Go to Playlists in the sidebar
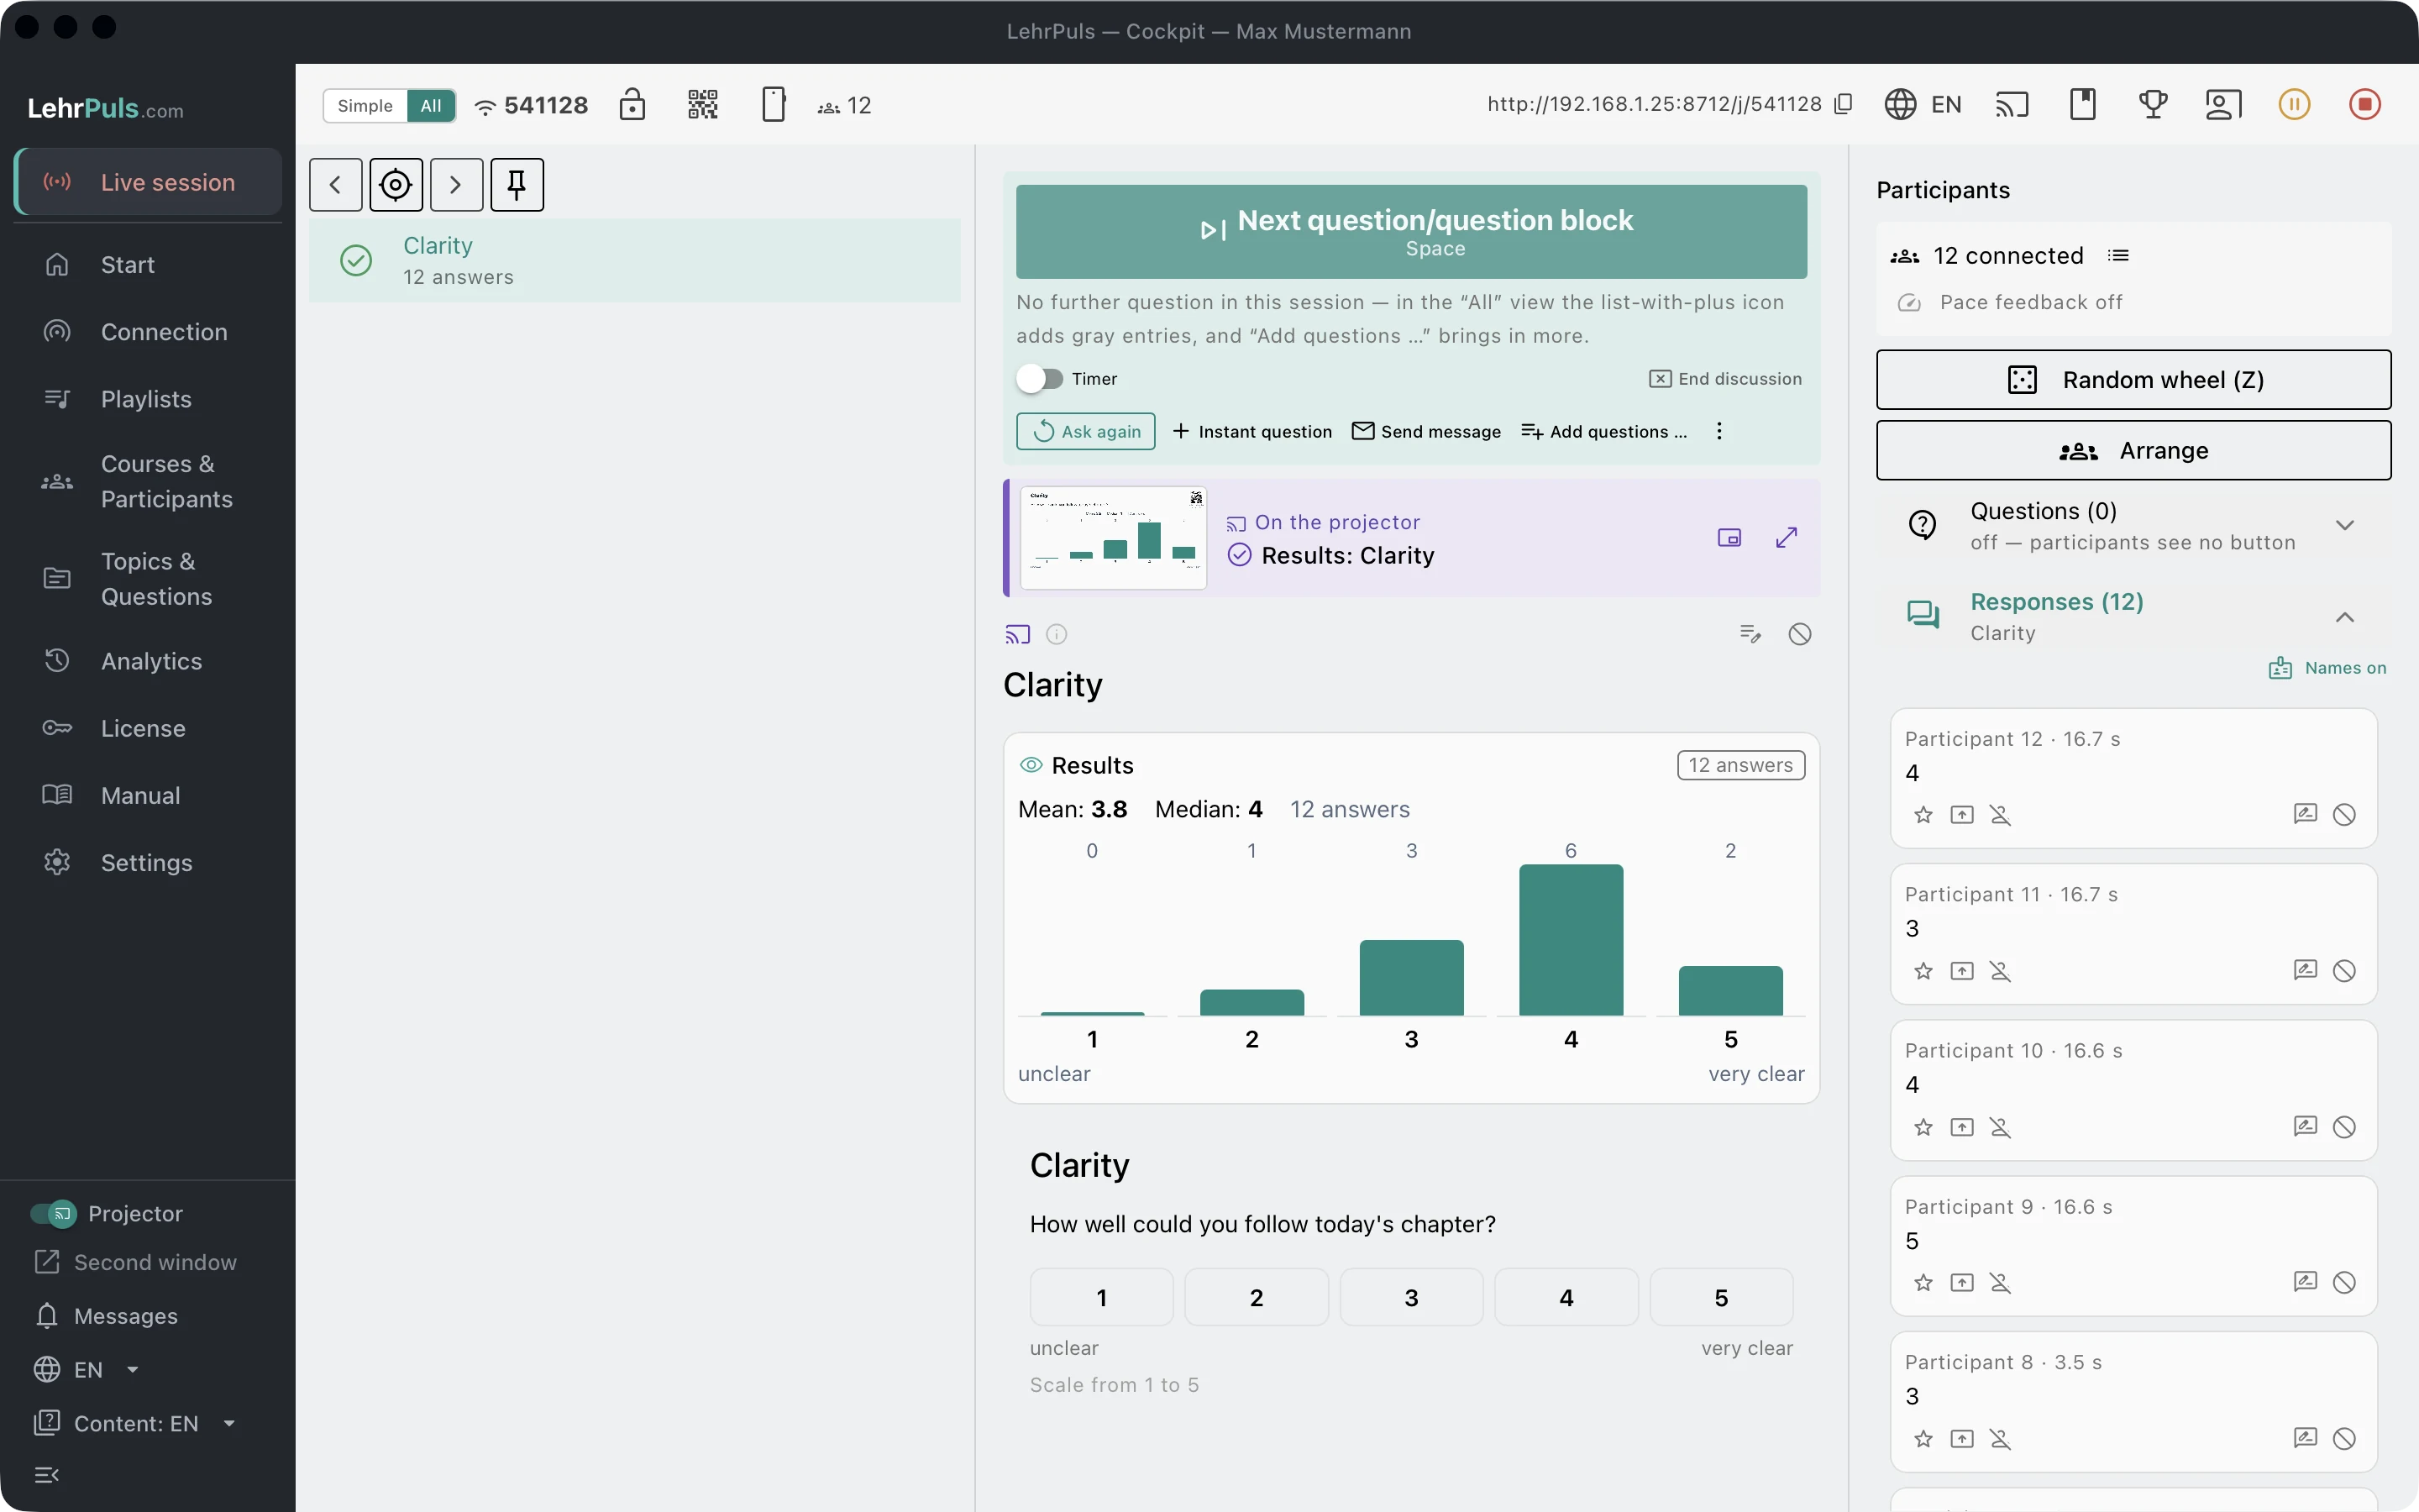Viewport: 2419px width, 1512px height. click(x=148, y=399)
